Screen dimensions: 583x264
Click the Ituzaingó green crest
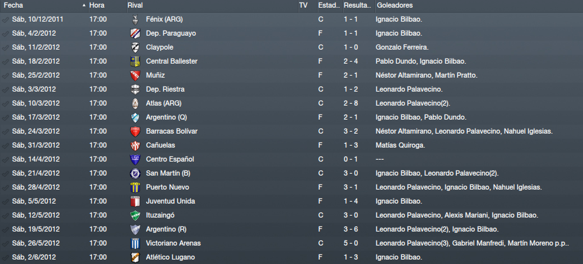(x=135, y=216)
